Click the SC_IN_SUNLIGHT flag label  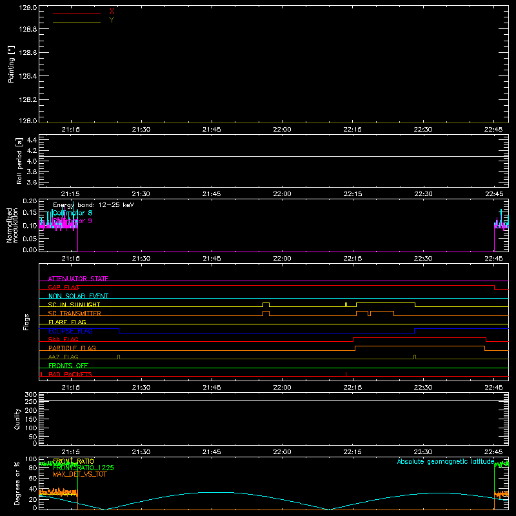[x=74, y=304]
